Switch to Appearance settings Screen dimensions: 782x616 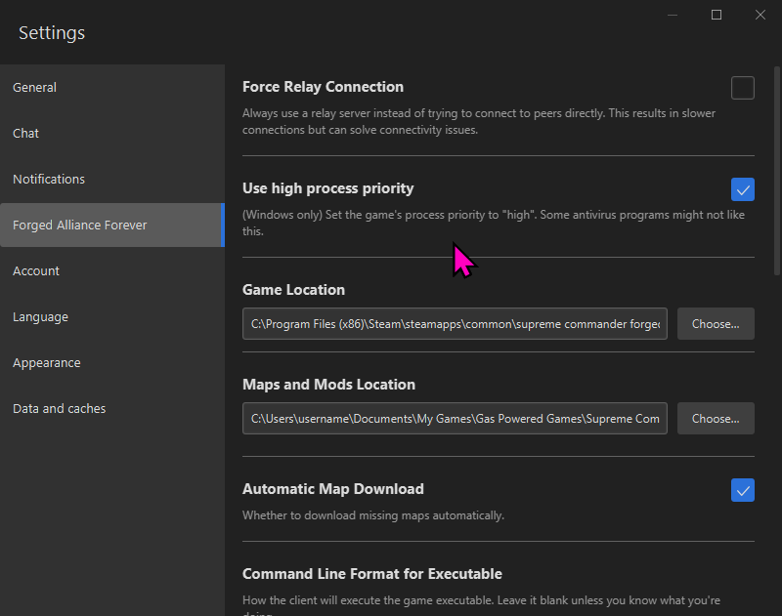pos(112,362)
